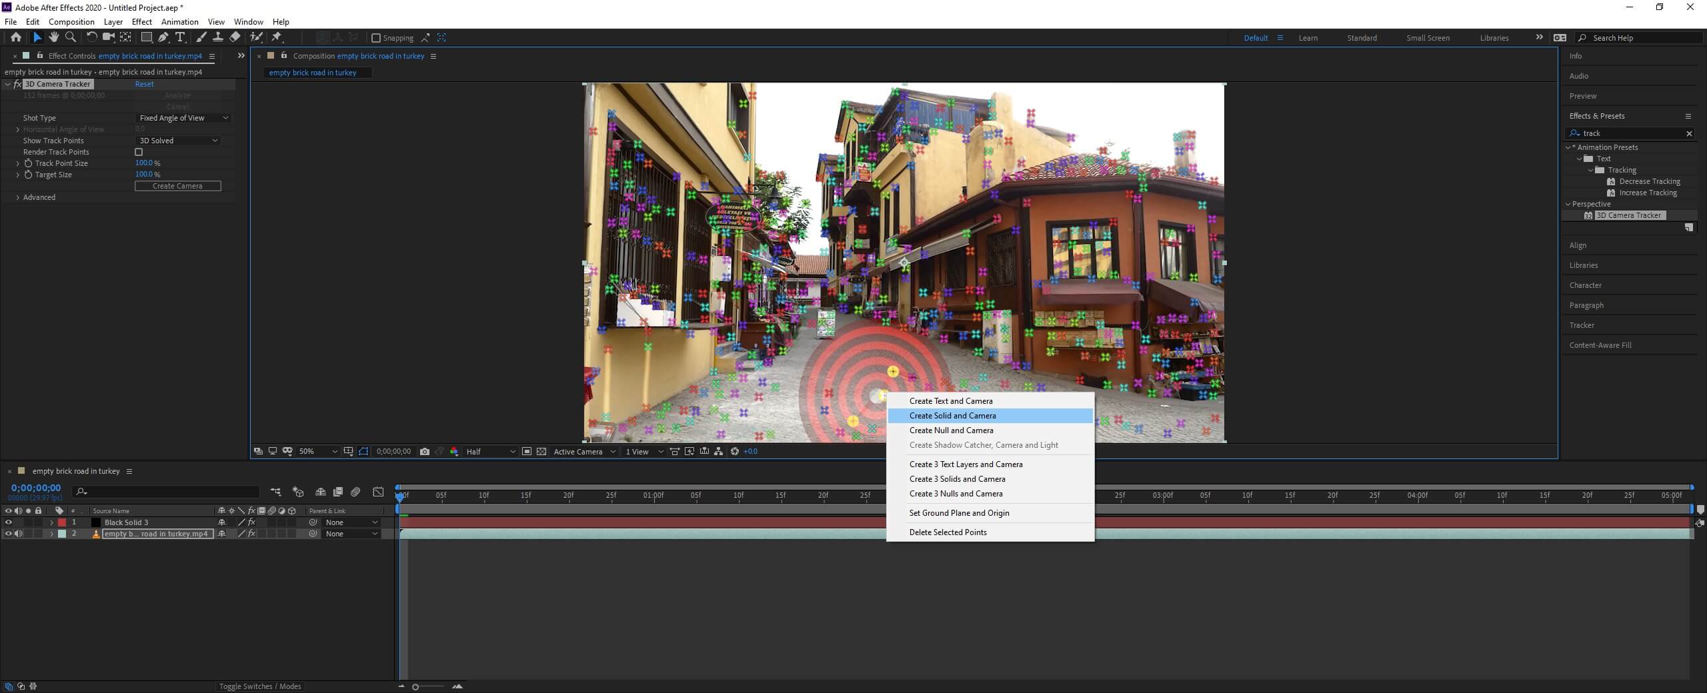Image resolution: width=1707 pixels, height=693 pixels.
Task: Hide the Black Solid 3 layer
Action: [8, 522]
